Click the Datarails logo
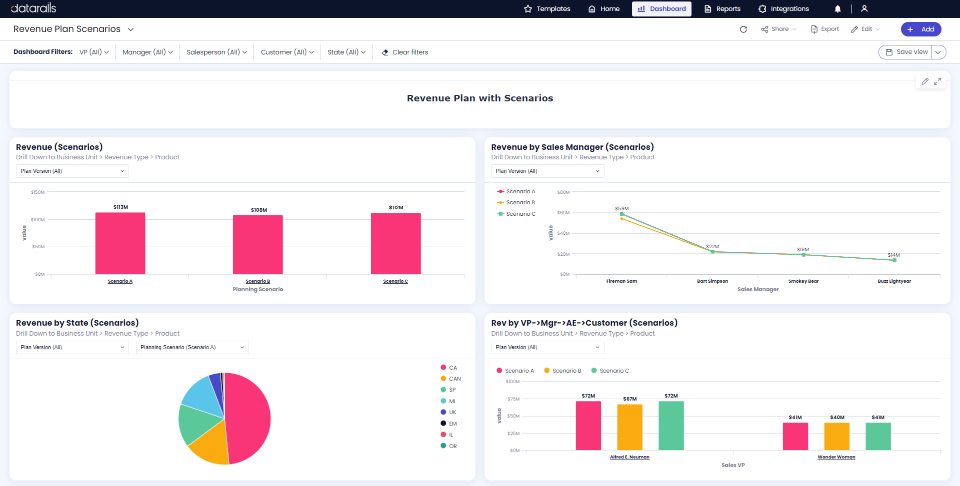The height and width of the screenshot is (486, 960). 33,8
